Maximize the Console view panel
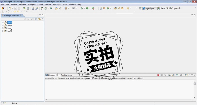 pos(194,75)
